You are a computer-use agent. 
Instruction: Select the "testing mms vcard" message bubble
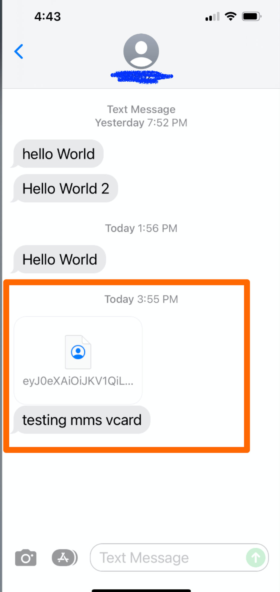81,420
